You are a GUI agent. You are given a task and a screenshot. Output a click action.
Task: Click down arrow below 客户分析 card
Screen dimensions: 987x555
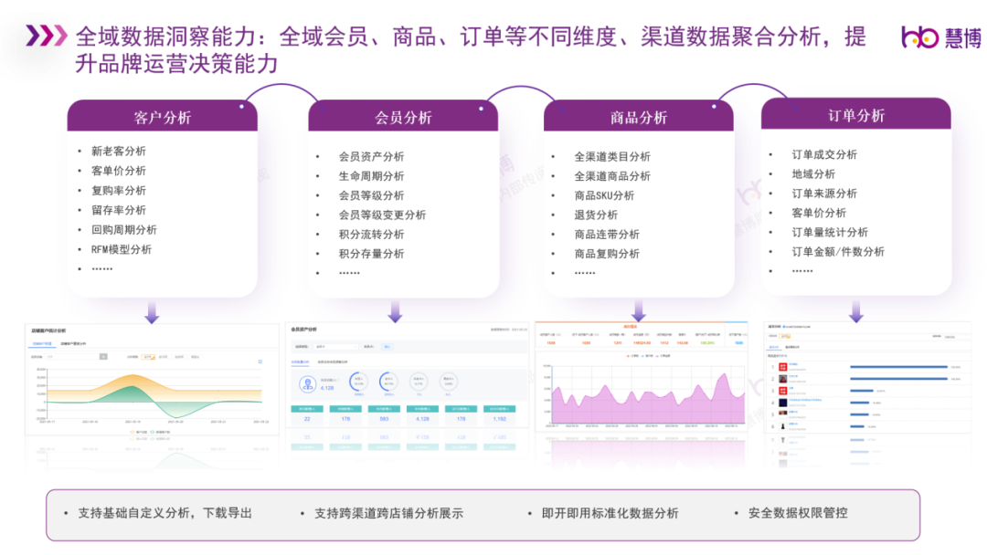(152, 313)
